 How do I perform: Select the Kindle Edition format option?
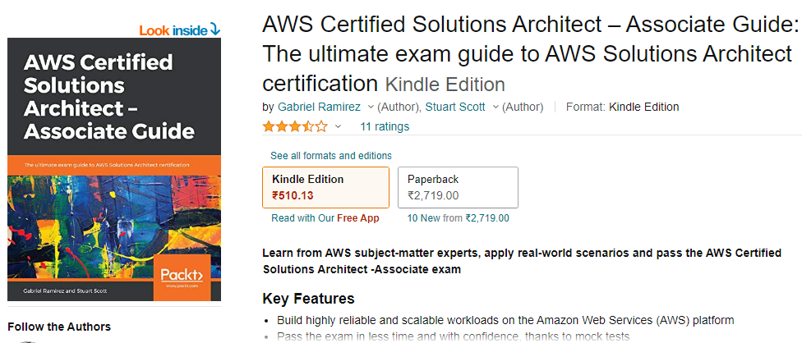click(325, 187)
